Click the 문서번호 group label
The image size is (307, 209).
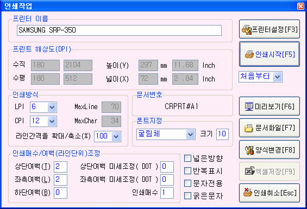coord(149,94)
